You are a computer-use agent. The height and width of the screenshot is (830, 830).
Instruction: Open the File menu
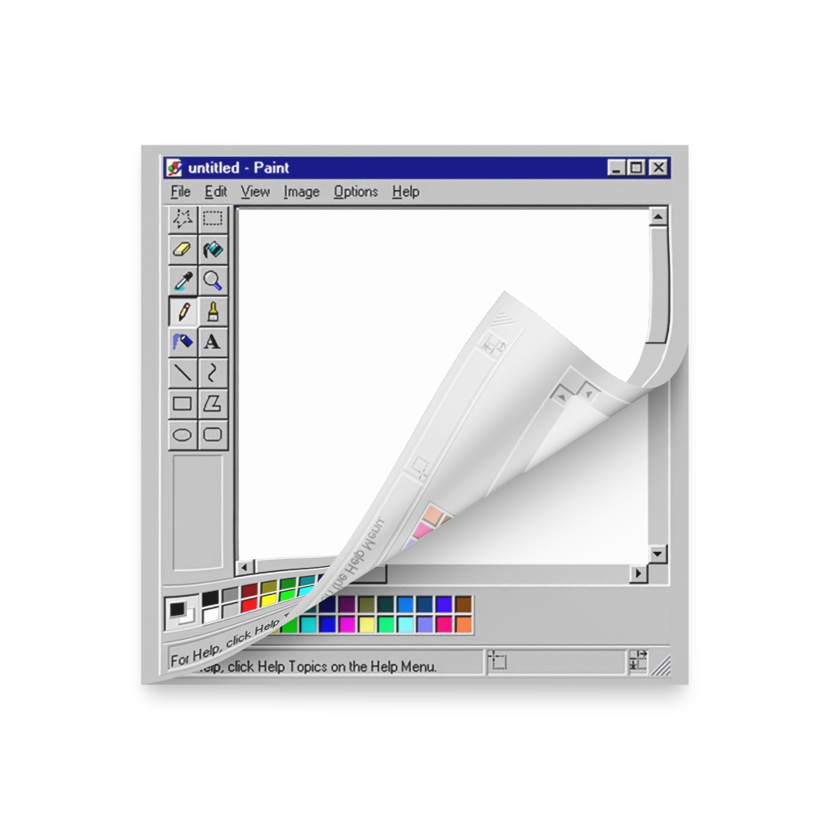pyautogui.click(x=180, y=192)
